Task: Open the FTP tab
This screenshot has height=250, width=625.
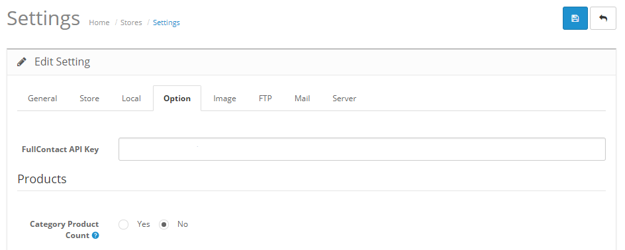Action: [x=265, y=99]
